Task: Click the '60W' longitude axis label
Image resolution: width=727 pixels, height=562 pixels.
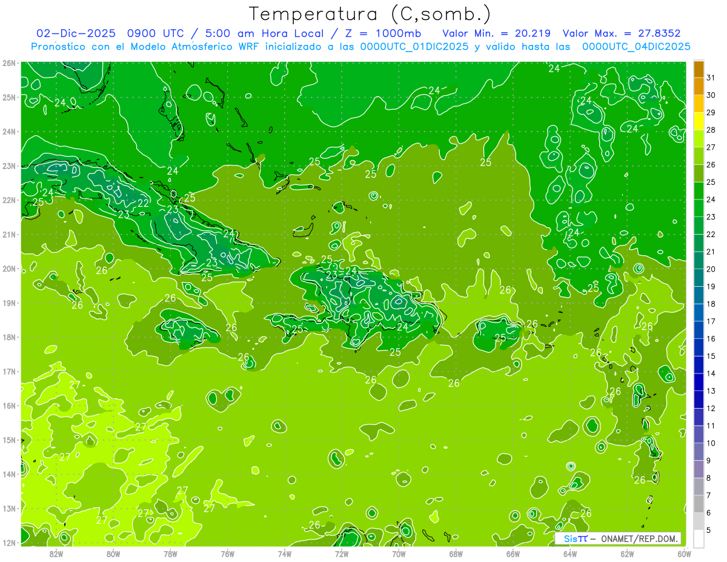Action: [684, 554]
